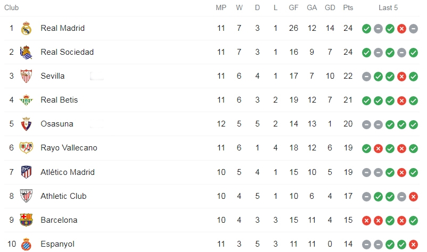Click Athletic Club's most recent loss icon

[x=413, y=197]
